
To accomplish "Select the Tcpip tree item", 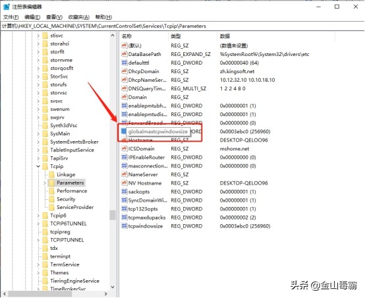I will pyautogui.click(x=57, y=166).
